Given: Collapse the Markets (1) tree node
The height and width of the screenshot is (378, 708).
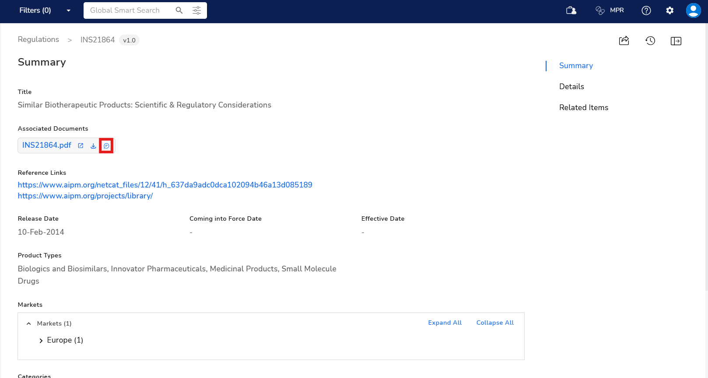Looking at the screenshot, I should pos(29,324).
